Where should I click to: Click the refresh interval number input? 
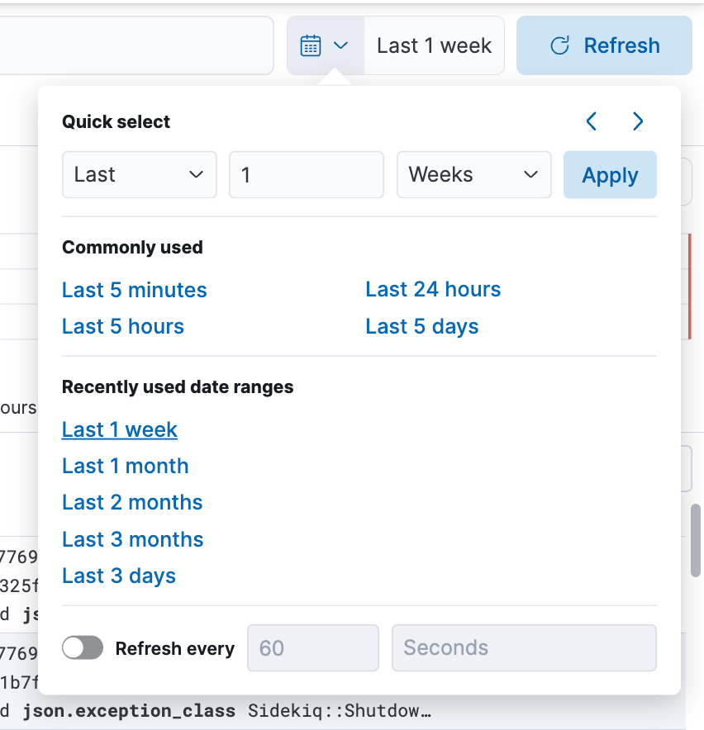[312, 647]
